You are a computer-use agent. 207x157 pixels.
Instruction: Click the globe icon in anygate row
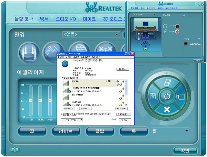pos(118,81)
